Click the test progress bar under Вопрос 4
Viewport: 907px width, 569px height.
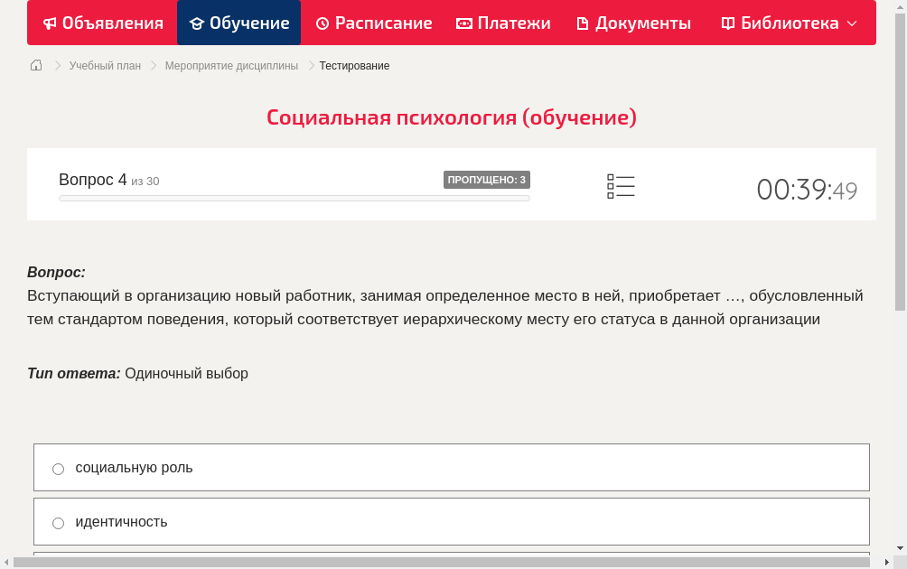pos(294,198)
